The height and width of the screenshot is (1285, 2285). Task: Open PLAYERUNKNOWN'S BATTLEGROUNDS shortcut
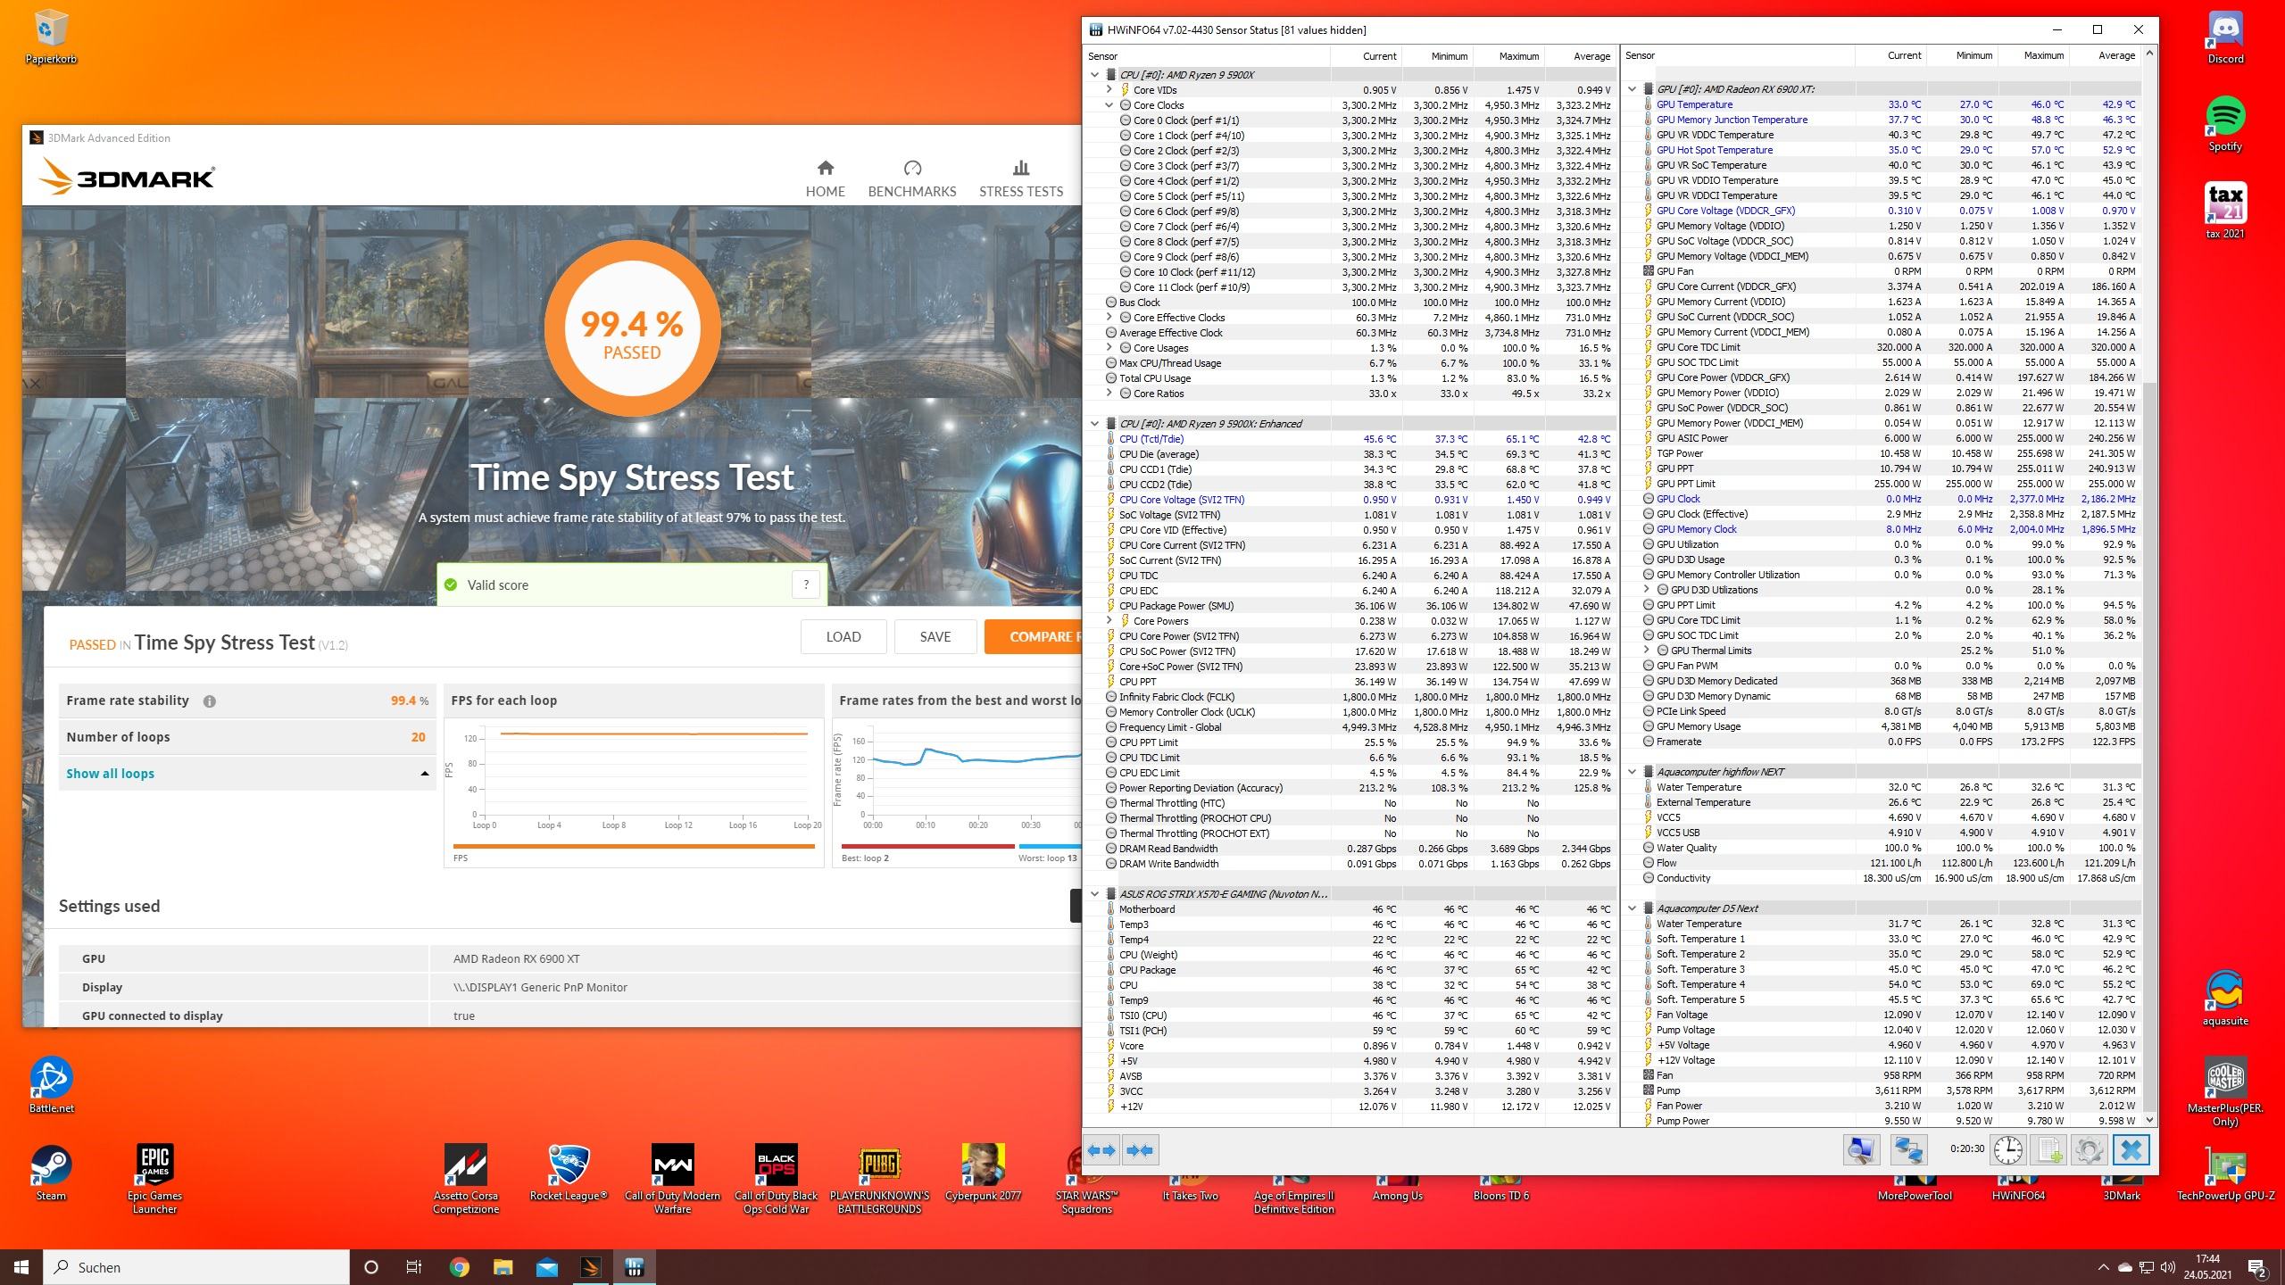pos(879,1178)
